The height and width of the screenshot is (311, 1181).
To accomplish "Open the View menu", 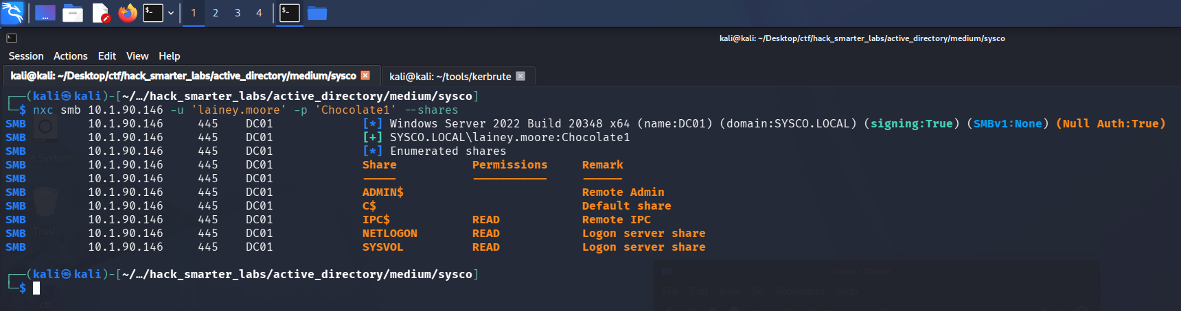I will tap(137, 56).
